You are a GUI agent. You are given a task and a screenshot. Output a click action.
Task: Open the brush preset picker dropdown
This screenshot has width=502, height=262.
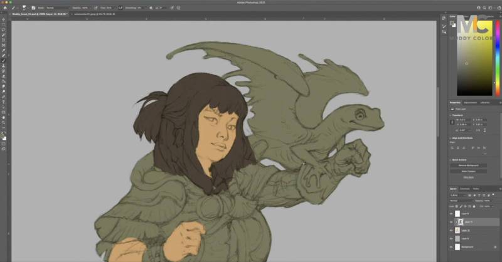(x=28, y=8)
